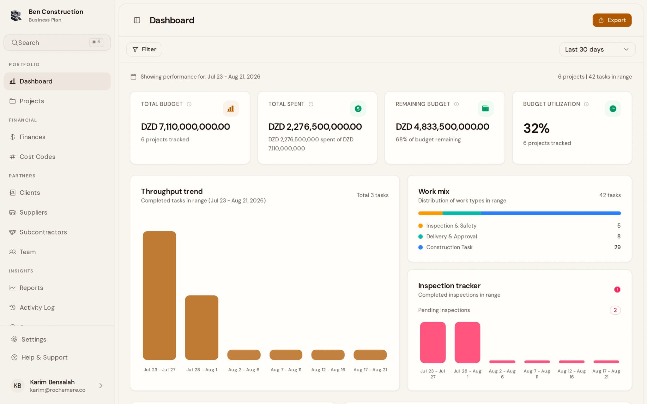Image resolution: width=647 pixels, height=404 pixels.
Task: Open the Clients page
Action: [57, 193]
